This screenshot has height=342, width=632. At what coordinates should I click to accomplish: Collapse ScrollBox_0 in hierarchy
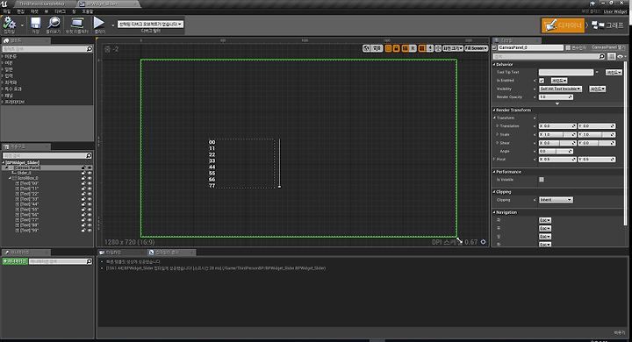(10, 178)
